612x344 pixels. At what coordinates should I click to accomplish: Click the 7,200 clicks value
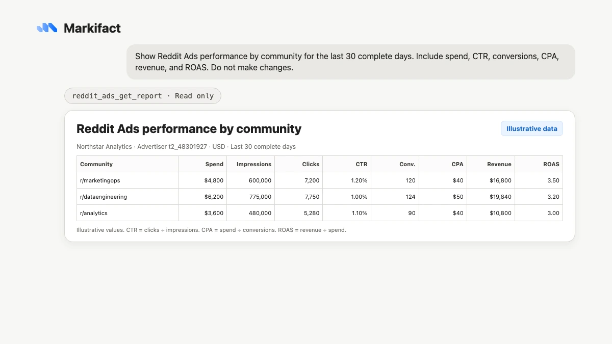pyautogui.click(x=312, y=180)
